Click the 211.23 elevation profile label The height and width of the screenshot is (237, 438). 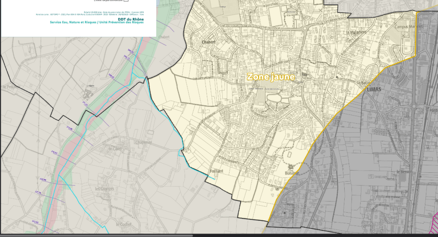tap(85, 104)
